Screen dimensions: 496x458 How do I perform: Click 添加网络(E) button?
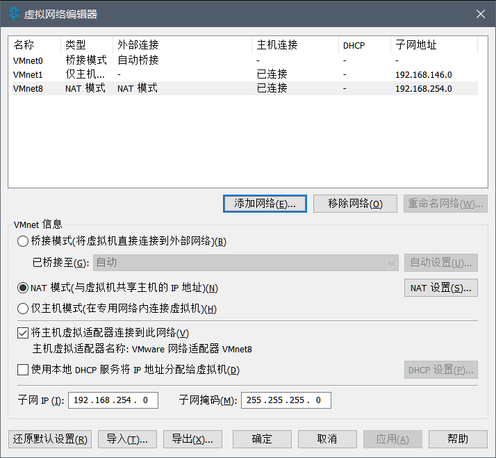265,204
